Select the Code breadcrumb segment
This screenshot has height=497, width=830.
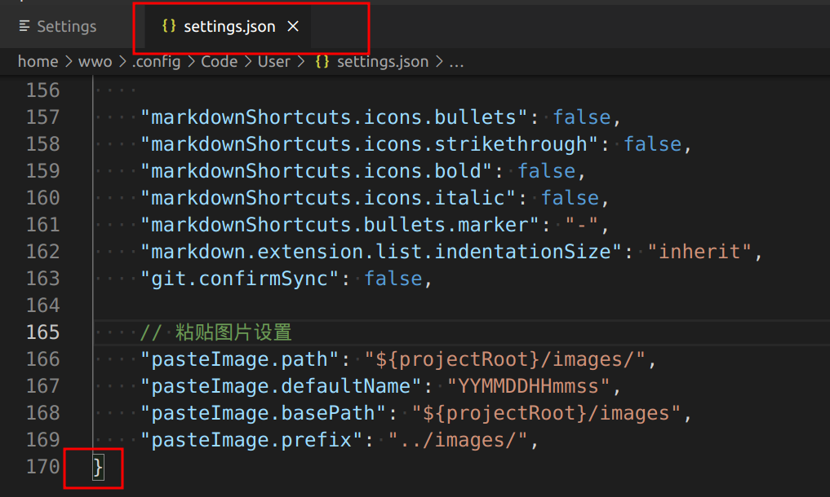(x=219, y=62)
